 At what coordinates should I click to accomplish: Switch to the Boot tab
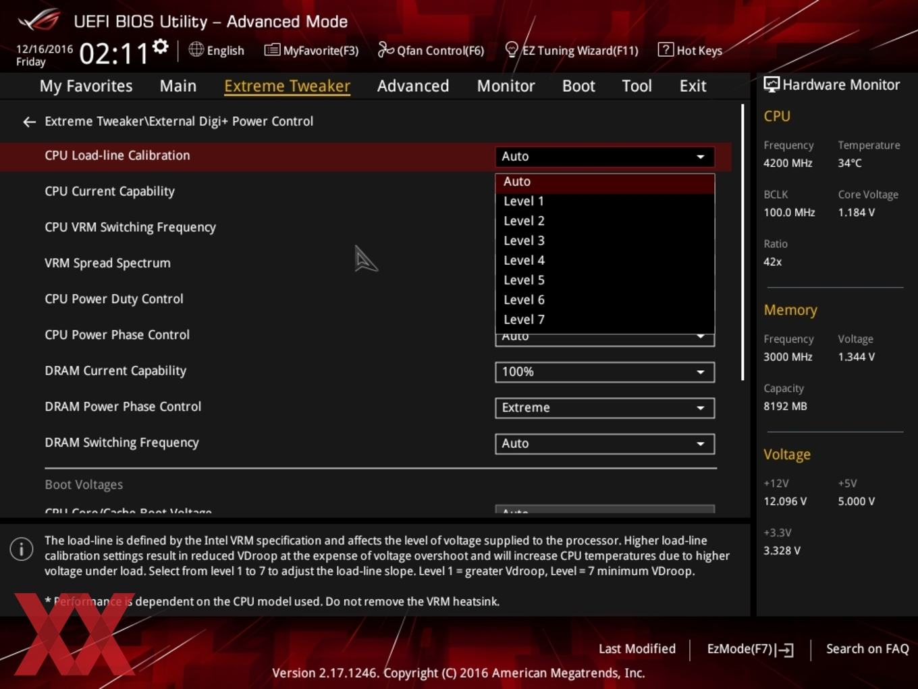point(578,86)
